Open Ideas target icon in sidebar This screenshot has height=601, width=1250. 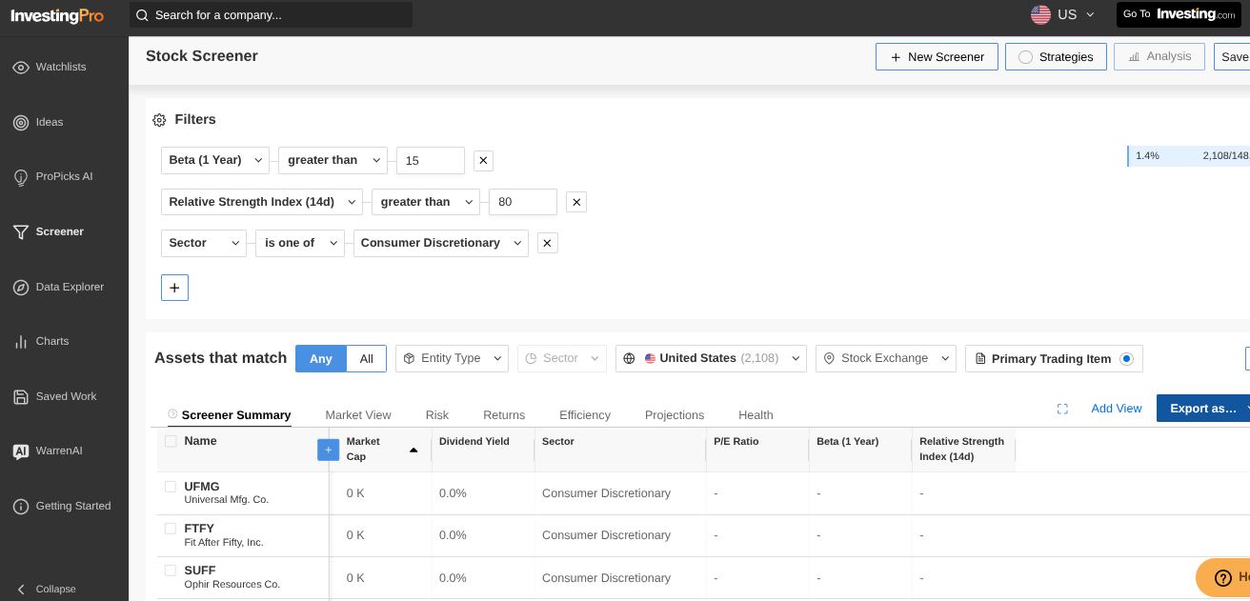20,122
